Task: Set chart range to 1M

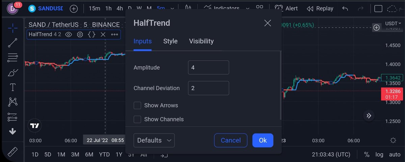Action: [x=61, y=155]
